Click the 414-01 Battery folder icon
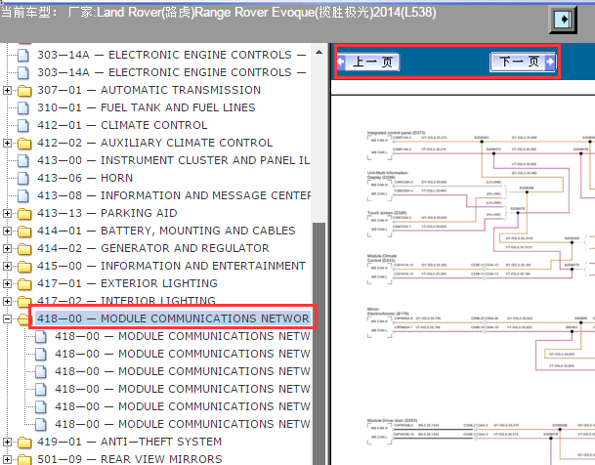Image resolution: width=595 pixels, height=465 pixels. click(x=24, y=232)
